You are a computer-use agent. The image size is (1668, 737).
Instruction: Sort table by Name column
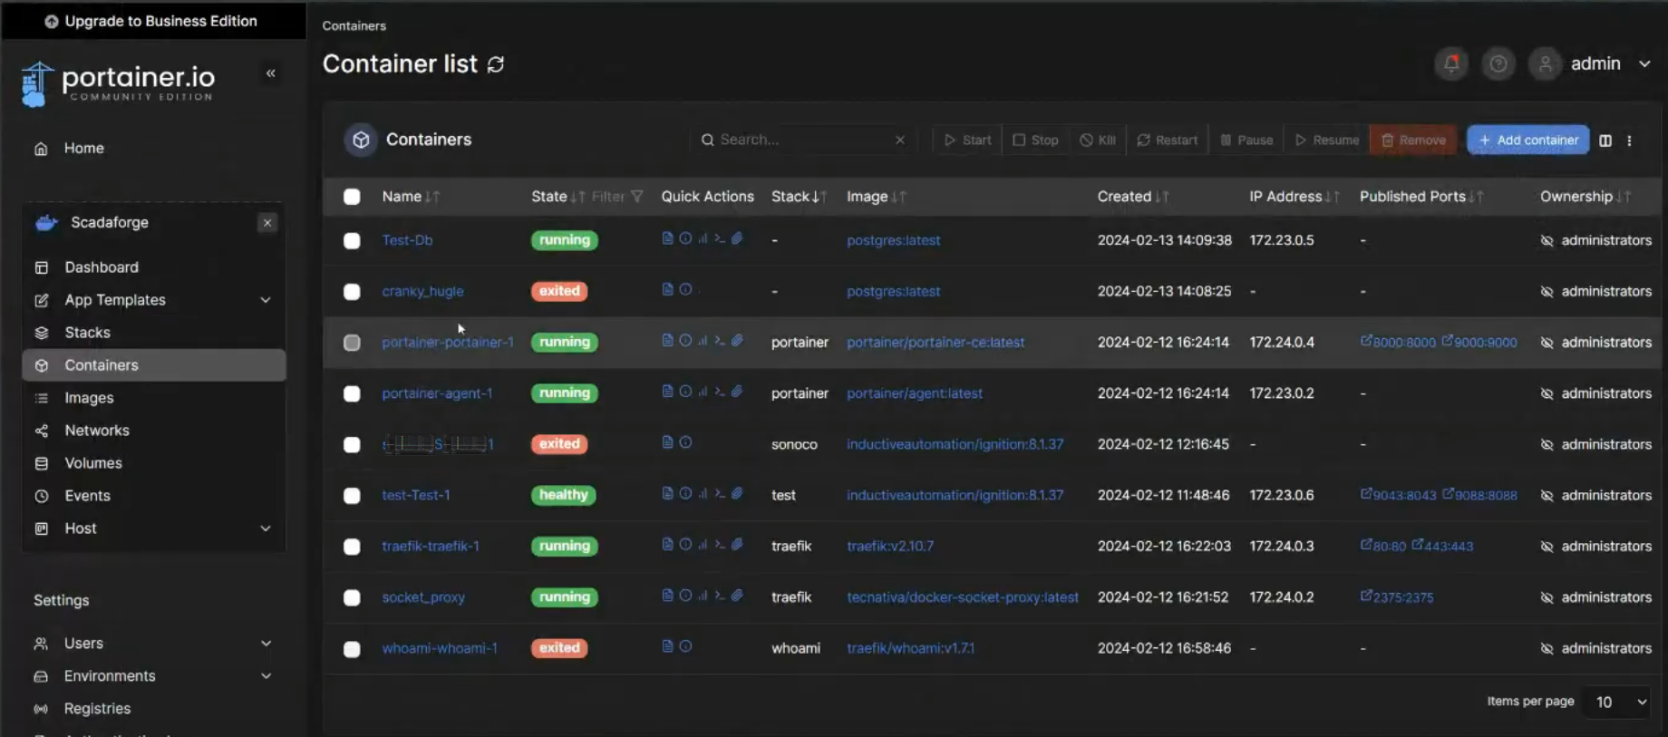(410, 197)
